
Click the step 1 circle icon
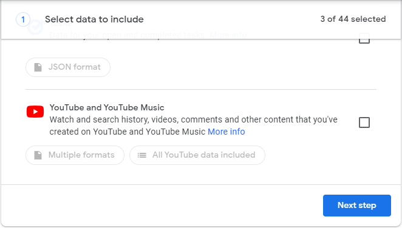[23, 19]
